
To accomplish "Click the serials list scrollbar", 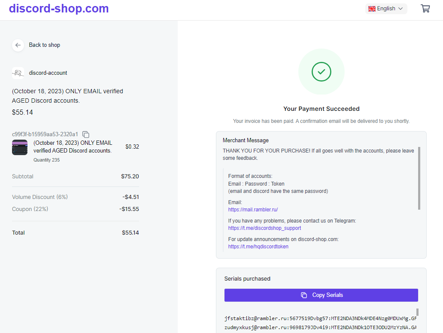I will [417, 312].
